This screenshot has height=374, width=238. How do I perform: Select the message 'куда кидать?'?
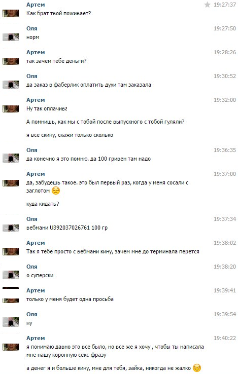pyautogui.click(x=43, y=204)
